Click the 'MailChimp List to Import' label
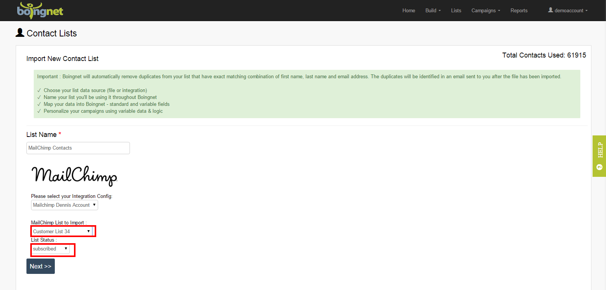This screenshot has width=606, height=290. (59, 222)
